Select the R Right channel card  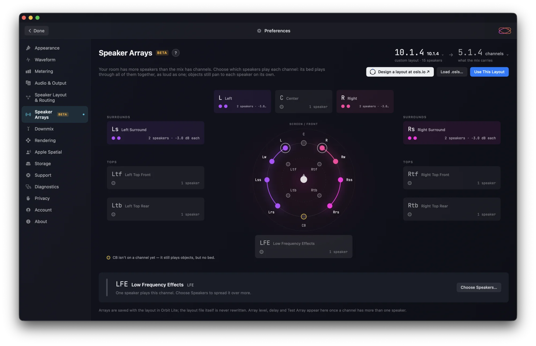[x=365, y=102]
